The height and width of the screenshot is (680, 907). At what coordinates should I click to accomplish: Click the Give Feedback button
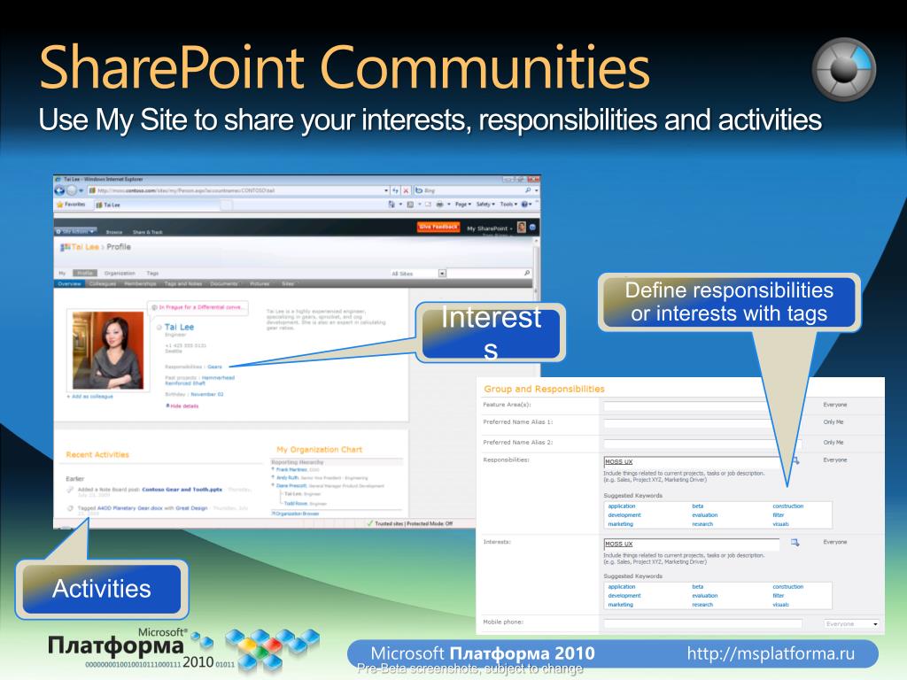(x=438, y=227)
